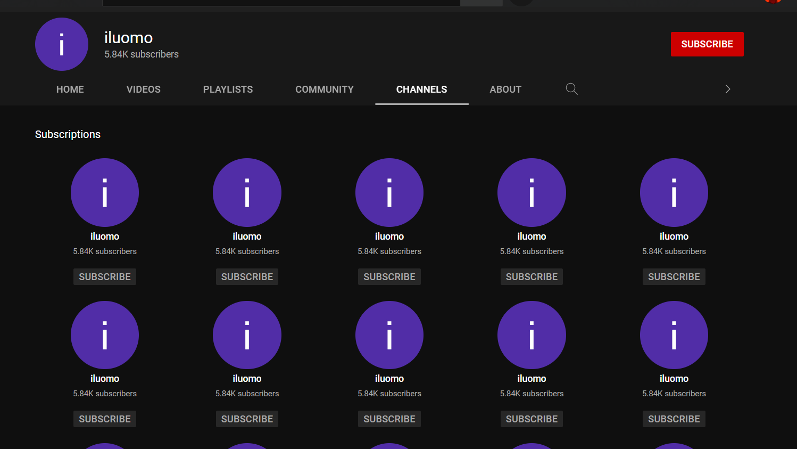Subscribe to the third channel in the second row
797x449 pixels.
point(389,419)
